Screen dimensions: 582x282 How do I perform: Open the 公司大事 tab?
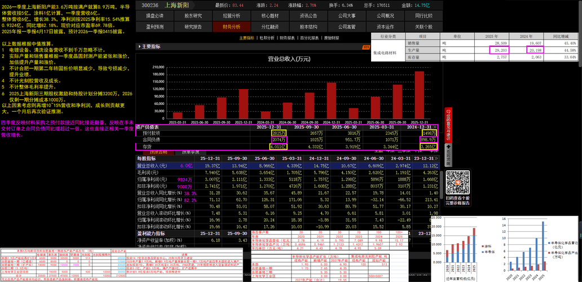tap(347, 16)
